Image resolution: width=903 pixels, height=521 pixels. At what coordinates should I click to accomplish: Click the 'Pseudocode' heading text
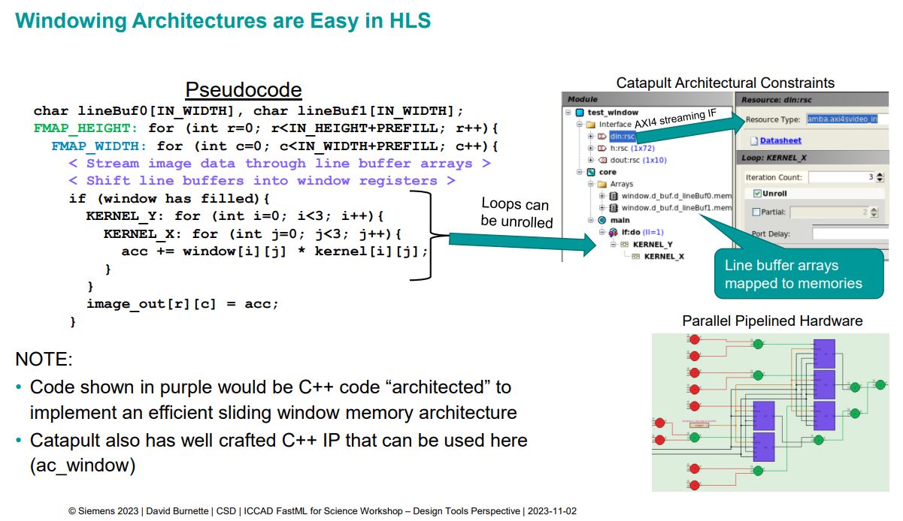pos(243,91)
